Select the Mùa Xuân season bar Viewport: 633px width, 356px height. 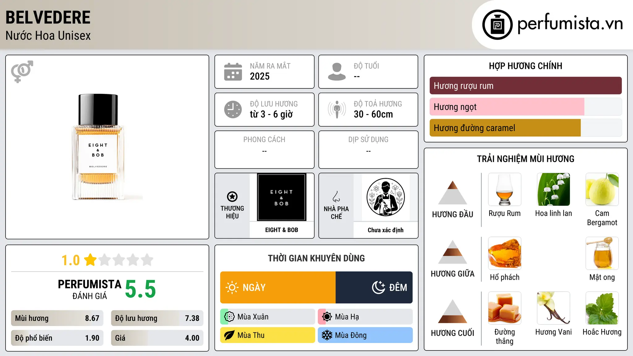pyautogui.click(x=268, y=317)
